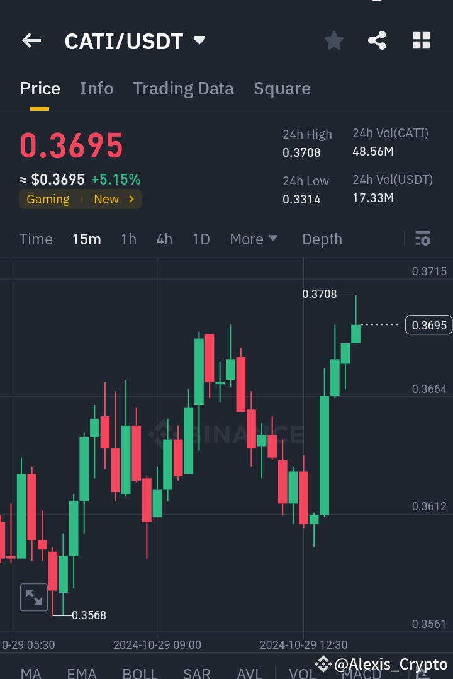Apply the BOLL indicator
This screenshot has width=453, height=679.
[139, 674]
